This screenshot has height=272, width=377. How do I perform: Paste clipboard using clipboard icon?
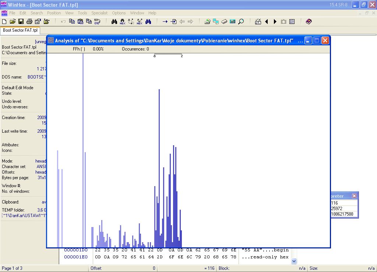(80, 22)
